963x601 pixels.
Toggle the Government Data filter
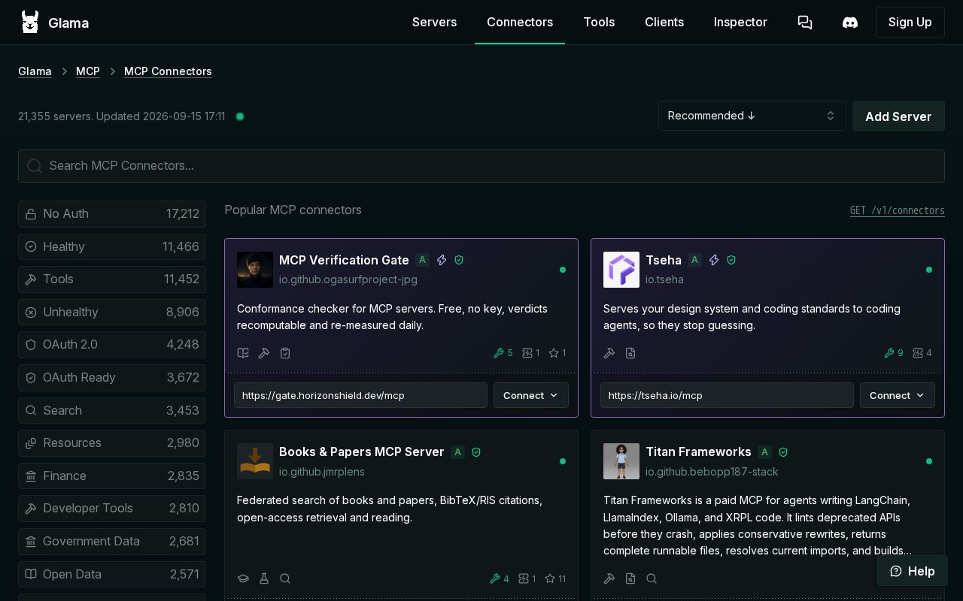pos(112,541)
